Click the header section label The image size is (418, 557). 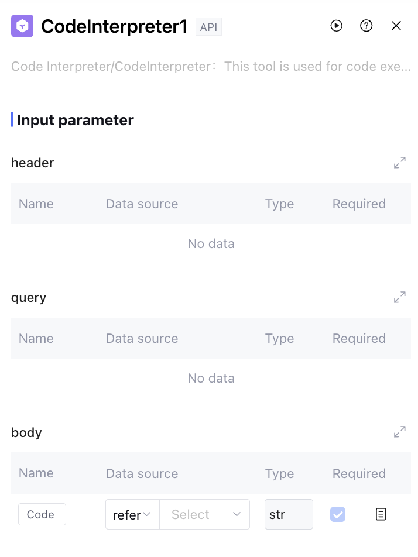[x=33, y=163]
